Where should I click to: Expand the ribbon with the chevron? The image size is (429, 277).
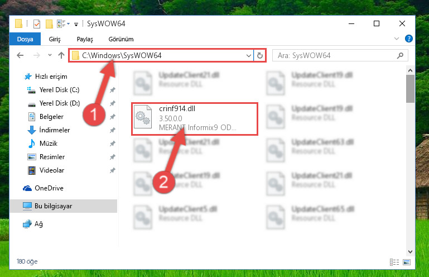click(397, 39)
